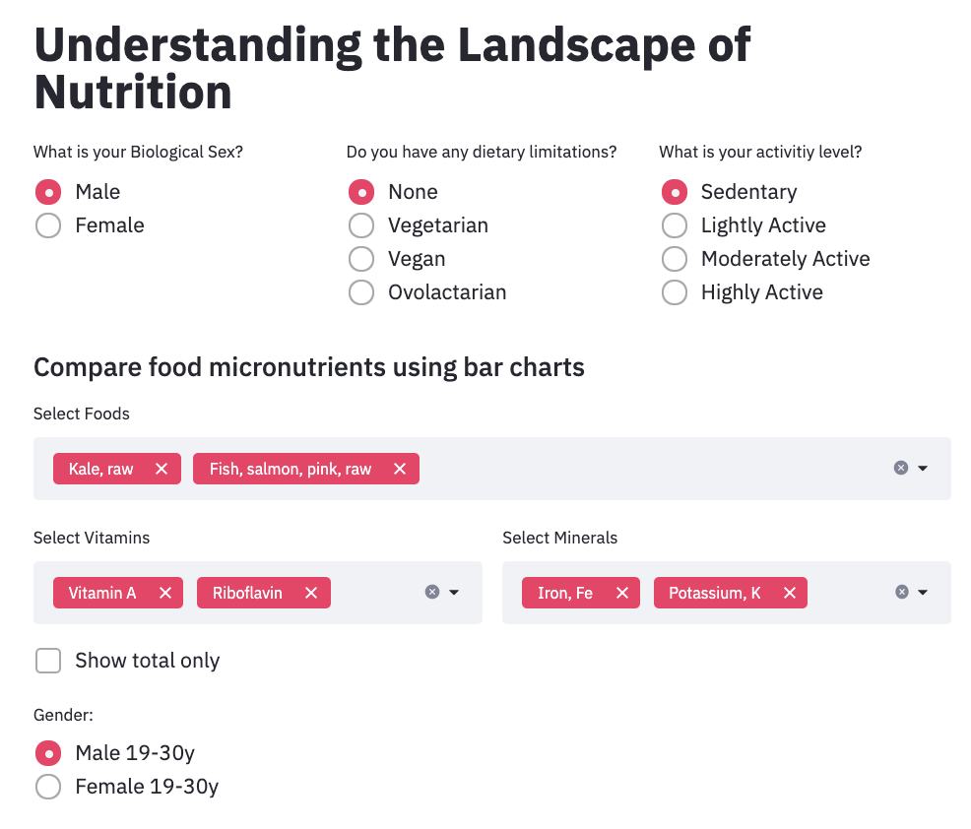The image size is (971, 829).
Task: Remove the Kale, raw food tag
Action: tap(162, 469)
